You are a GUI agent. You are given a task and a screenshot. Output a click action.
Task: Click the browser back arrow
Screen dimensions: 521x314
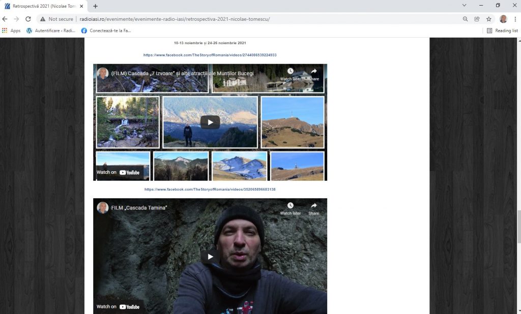[x=5, y=19]
